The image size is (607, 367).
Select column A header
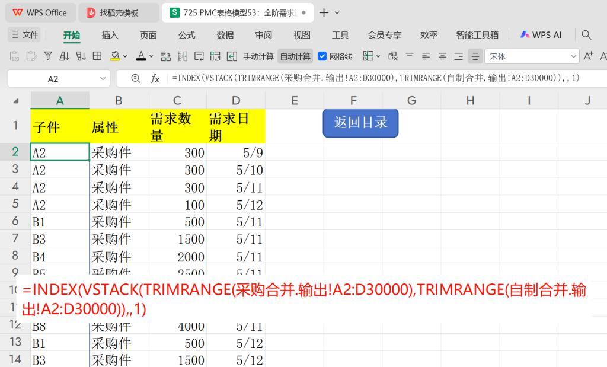(60, 101)
